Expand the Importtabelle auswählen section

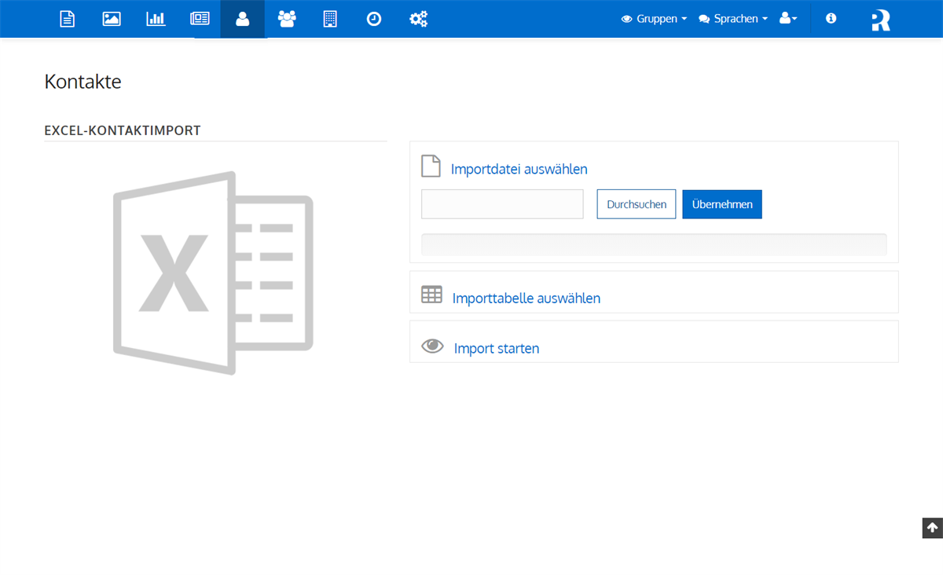[x=526, y=298]
